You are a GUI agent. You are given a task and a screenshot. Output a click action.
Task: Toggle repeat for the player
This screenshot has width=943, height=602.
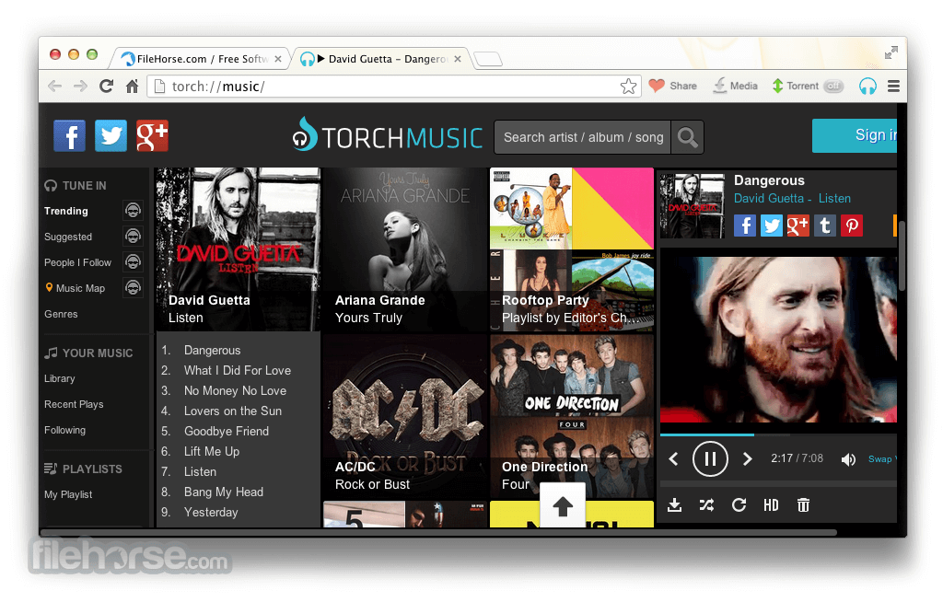coord(739,505)
